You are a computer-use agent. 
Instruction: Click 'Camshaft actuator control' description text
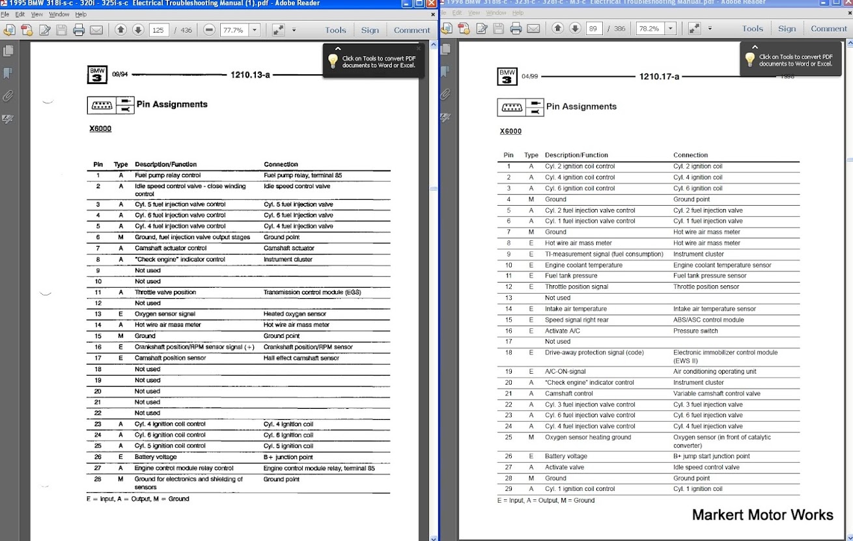click(171, 248)
